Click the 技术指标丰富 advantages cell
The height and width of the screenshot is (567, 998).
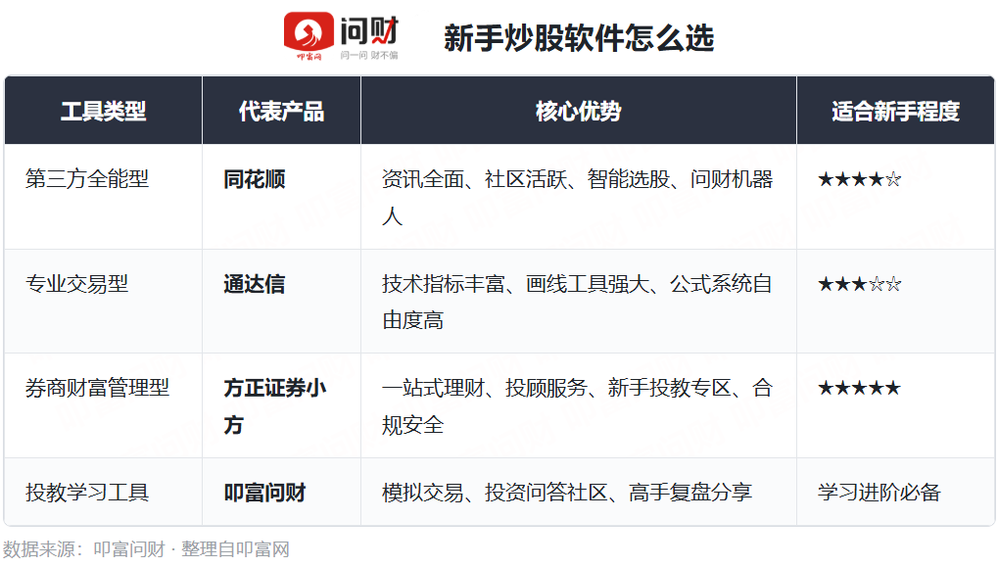(577, 302)
